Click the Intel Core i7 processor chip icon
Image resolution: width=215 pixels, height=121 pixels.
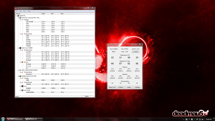pyautogui.click(x=20, y=48)
